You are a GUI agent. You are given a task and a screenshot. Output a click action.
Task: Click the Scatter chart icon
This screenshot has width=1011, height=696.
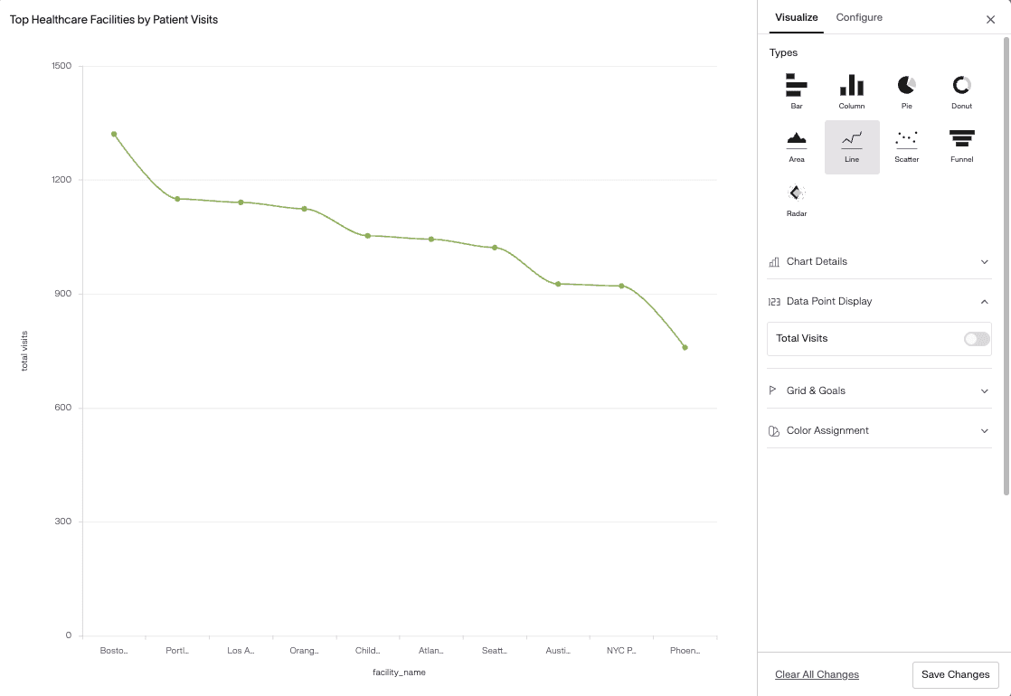(906, 142)
